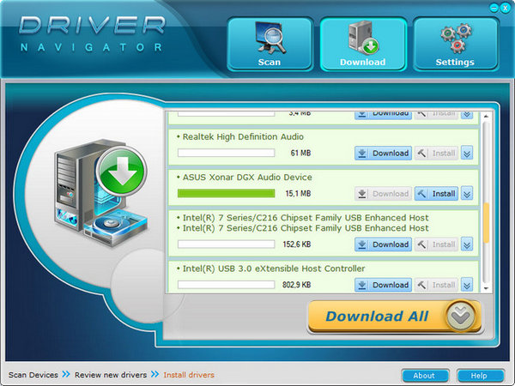Minimize the Driver Navigator window
515x386 pixels.
494,8
